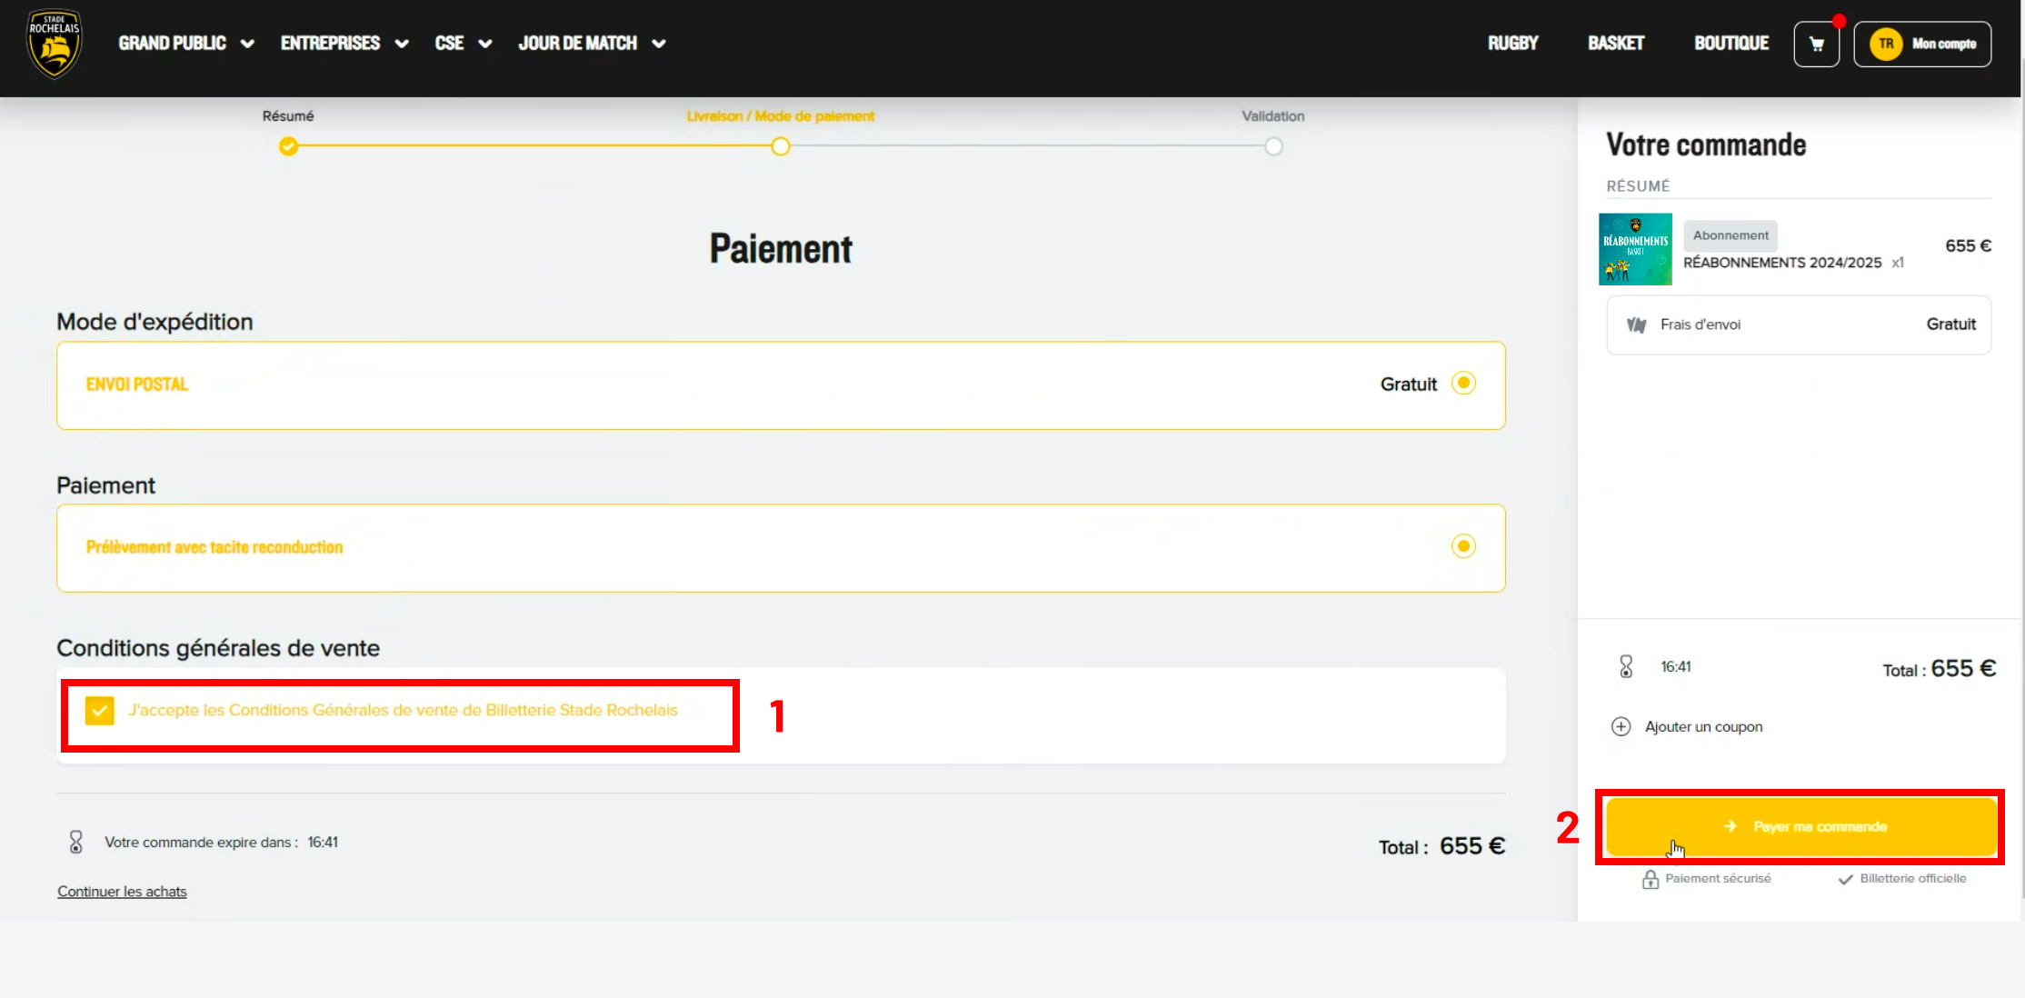Click the Validation step label
Screen dimensions: 2025x998
[x=1273, y=116]
